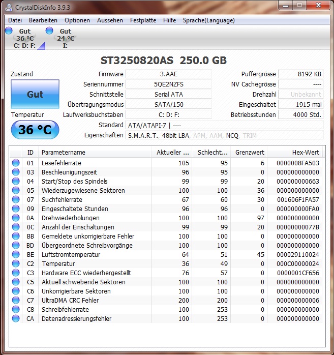Click status orb for Eingeschaltete Stunden
334x355 pixels.
[16, 209]
